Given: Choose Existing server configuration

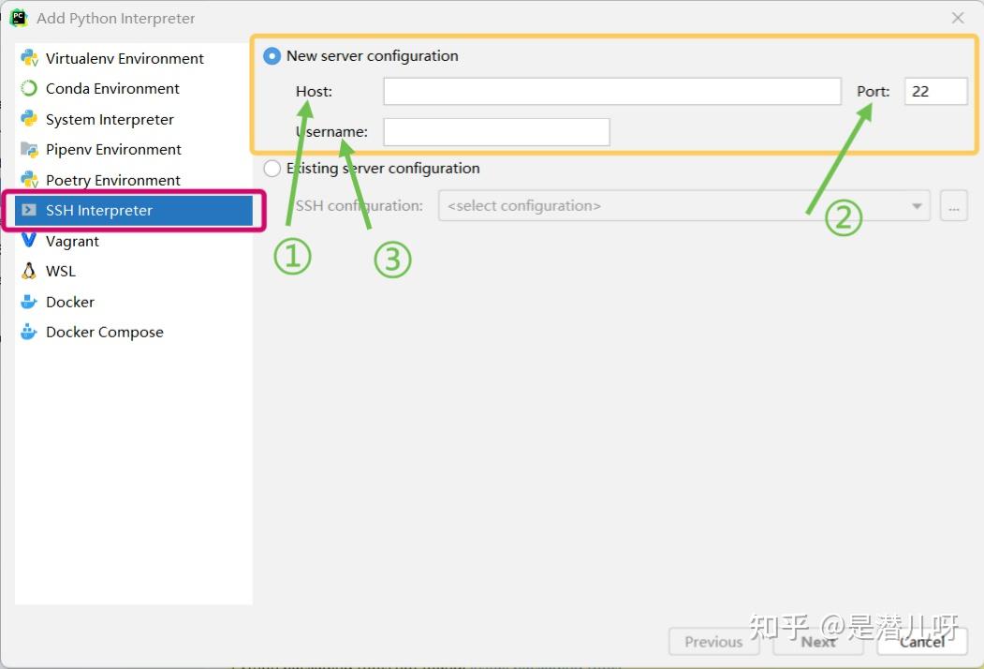Looking at the screenshot, I should click(272, 169).
